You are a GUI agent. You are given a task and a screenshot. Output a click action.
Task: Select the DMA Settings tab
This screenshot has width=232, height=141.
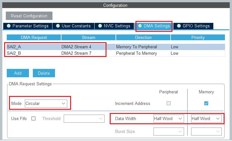154,26
